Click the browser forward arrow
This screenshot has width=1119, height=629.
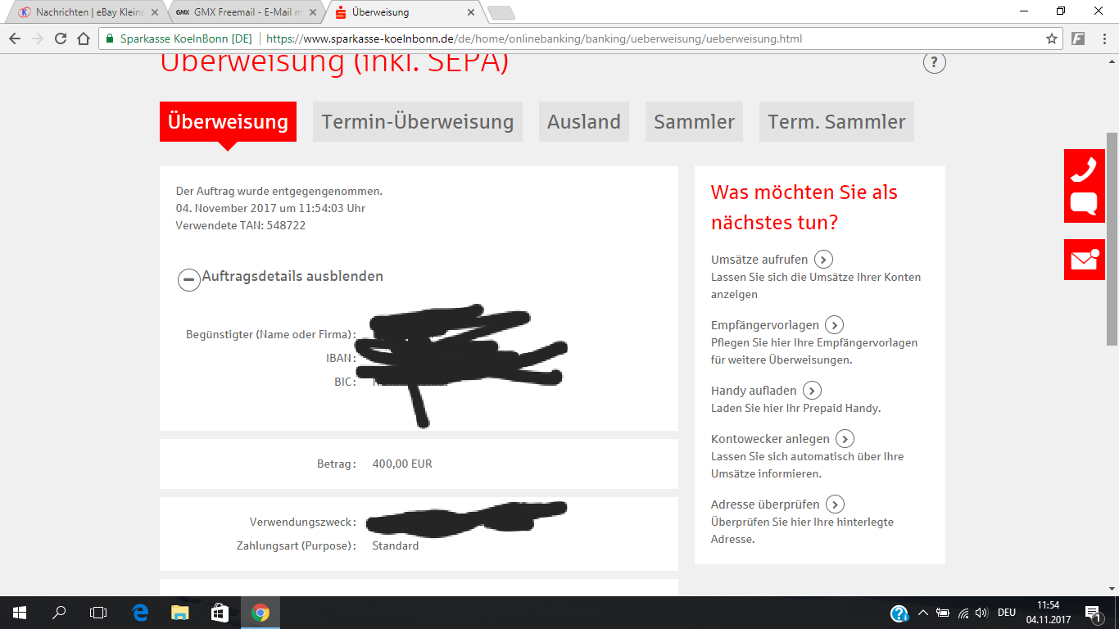(x=38, y=38)
